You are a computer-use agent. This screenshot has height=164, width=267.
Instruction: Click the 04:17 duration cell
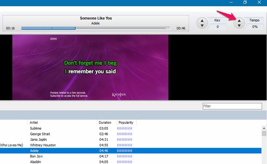[x=104, y=156]
